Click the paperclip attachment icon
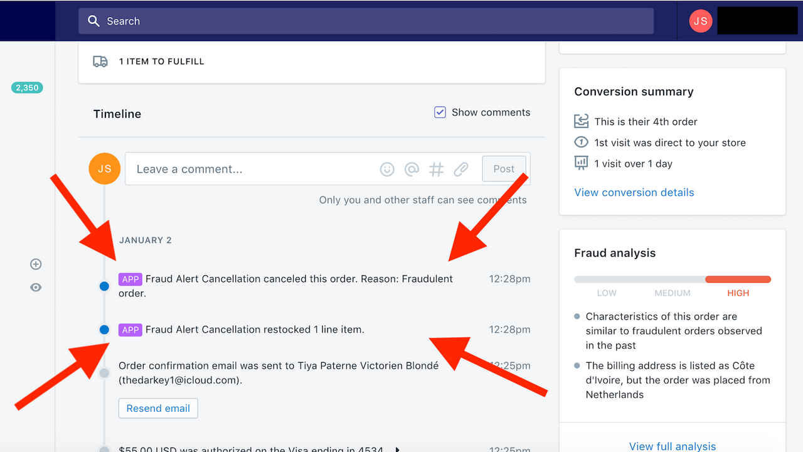The width and height of the screenshot is (803, 452). pos(461,169)
